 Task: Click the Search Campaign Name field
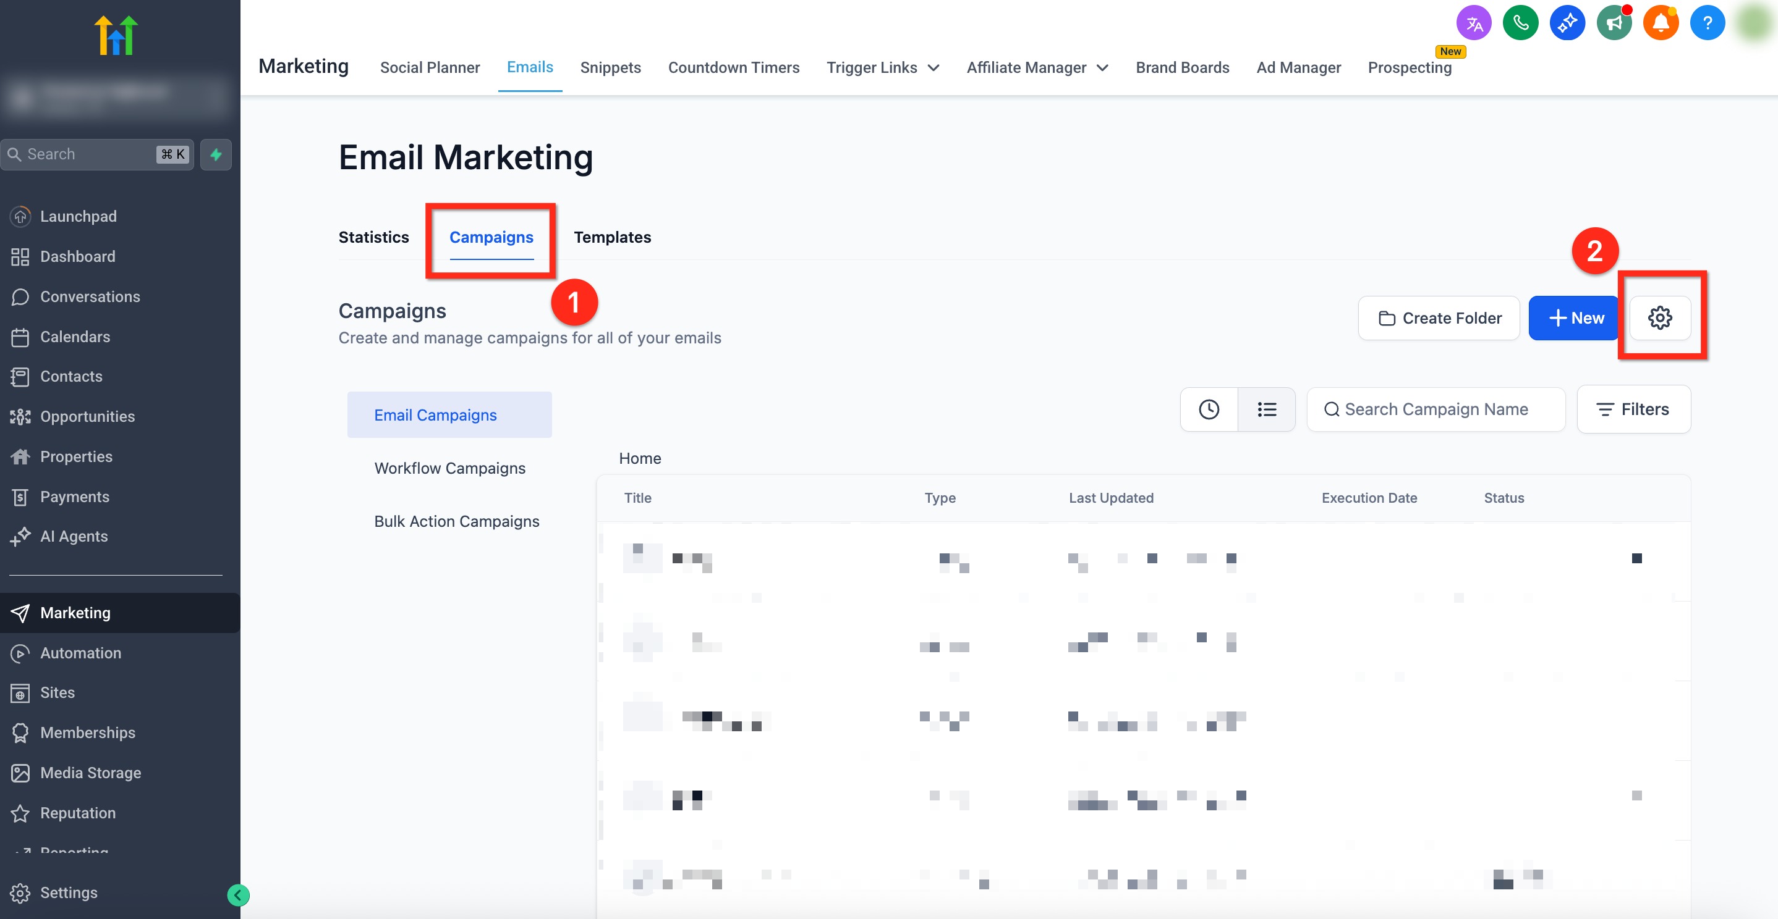pos(1436,409)
